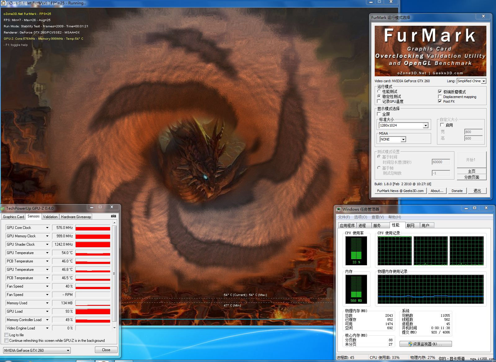Enable Displacement mapping checkbox

point(440,97)
